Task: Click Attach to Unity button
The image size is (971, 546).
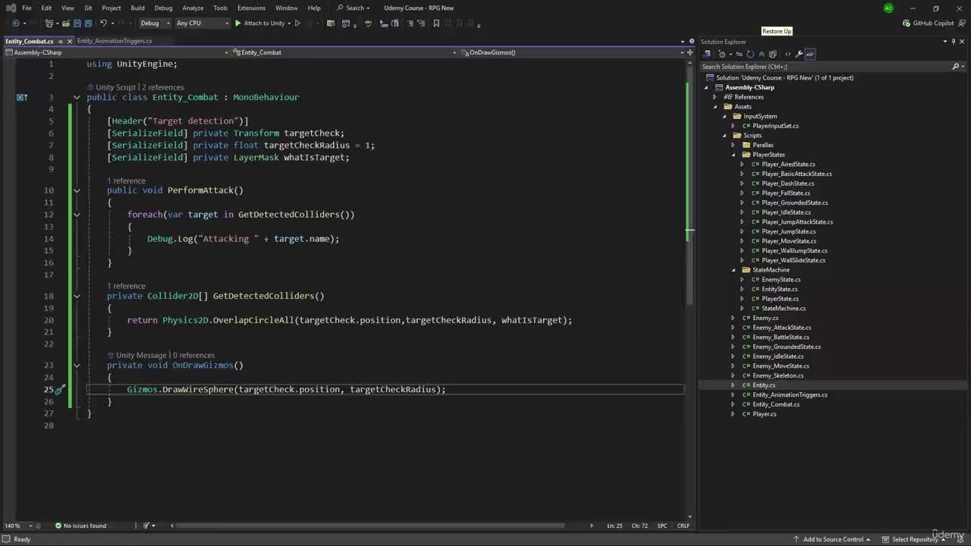Action: [x=260, y=24]
